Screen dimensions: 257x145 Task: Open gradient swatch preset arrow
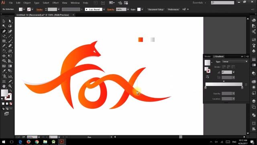tap(212, 62)
